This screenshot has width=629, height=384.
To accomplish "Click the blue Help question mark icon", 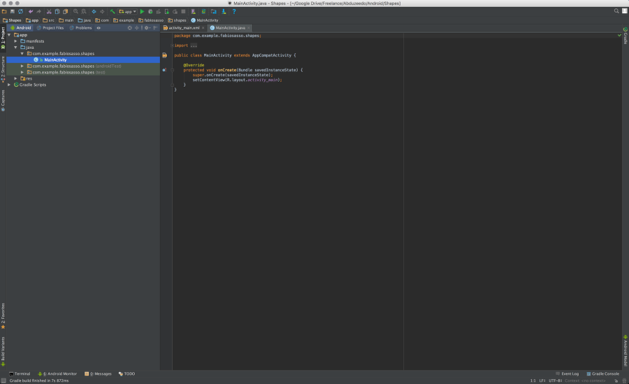I will click(234, 12).
